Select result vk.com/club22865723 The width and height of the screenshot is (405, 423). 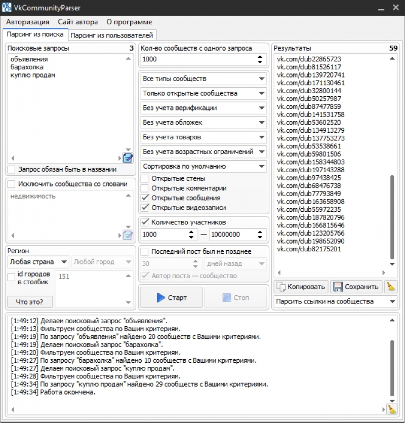pos(309,59)
